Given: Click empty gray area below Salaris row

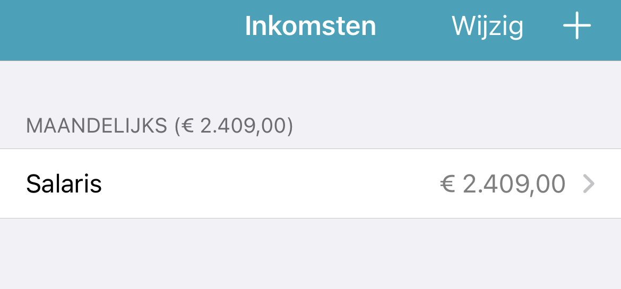Looking at the screenshot, I should click(x=310, y=253).
